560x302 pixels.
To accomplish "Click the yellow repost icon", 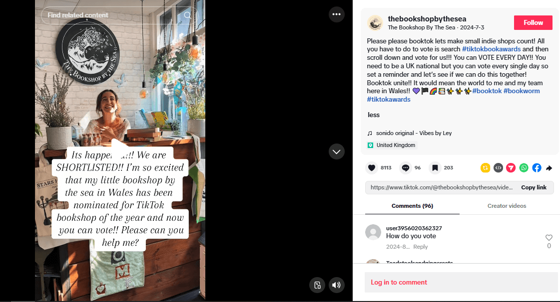I will pyautogui.click(x=485, y=168).
